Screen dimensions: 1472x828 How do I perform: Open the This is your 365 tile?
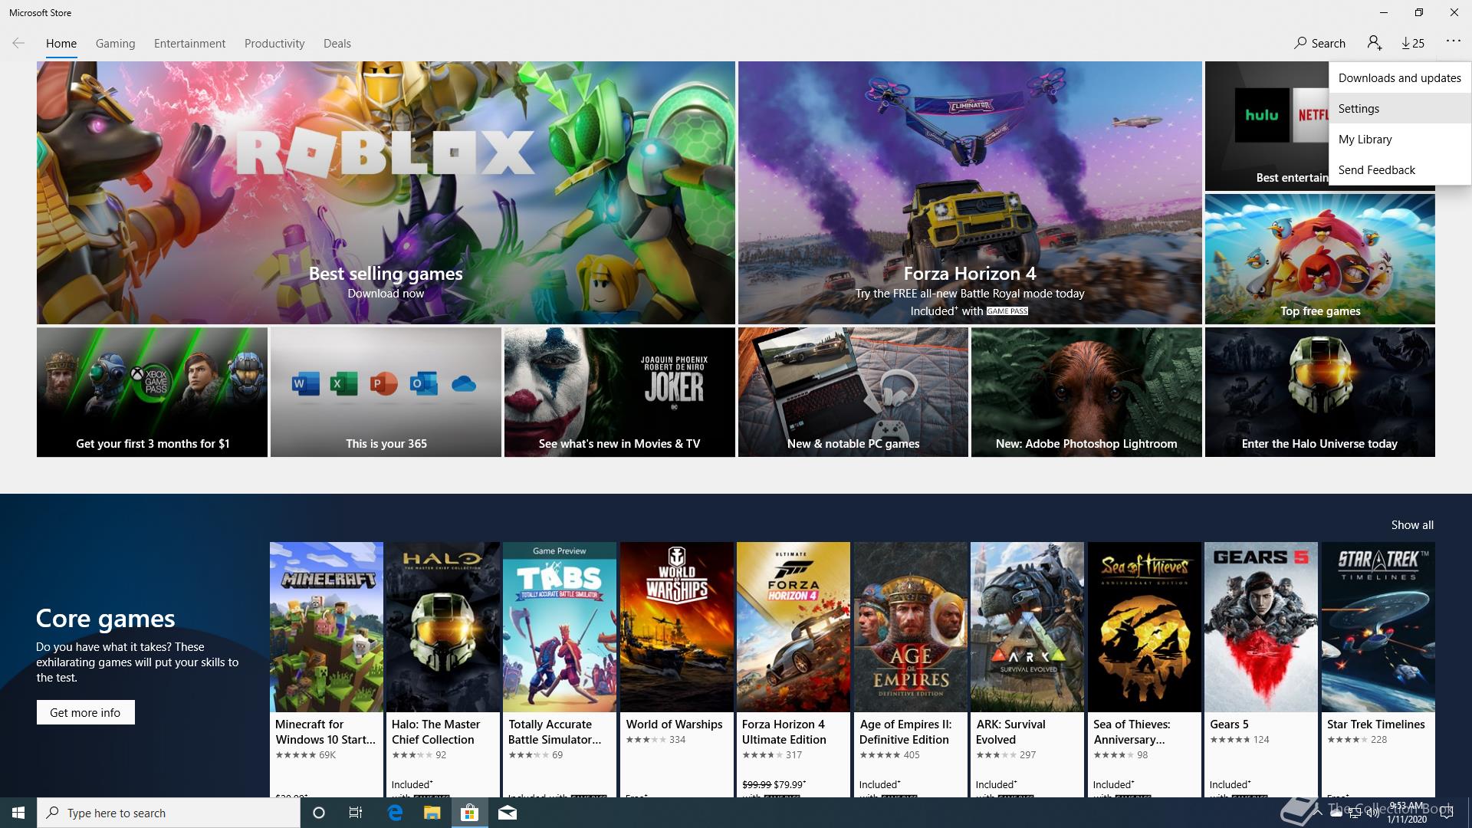pyautogui.click(x=386, y=393)
